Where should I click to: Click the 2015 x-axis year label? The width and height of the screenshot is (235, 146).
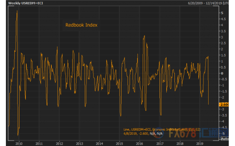click(119, 143)
